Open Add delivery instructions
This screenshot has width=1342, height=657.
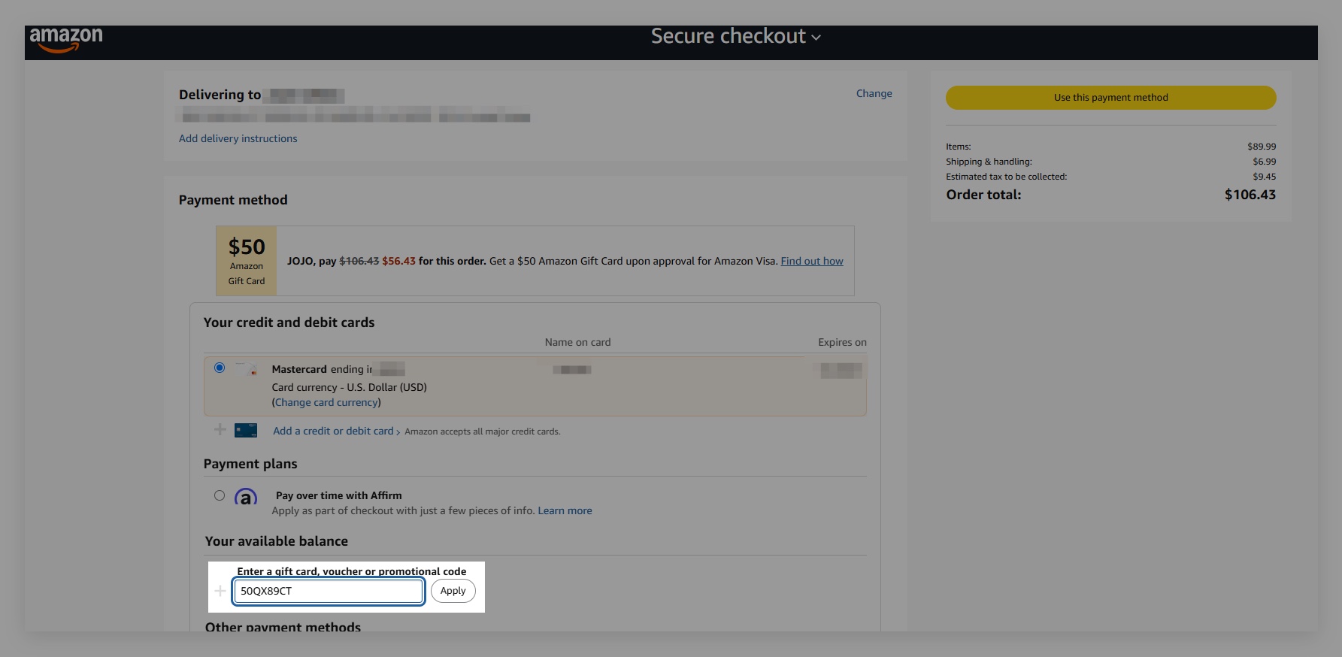click(238, 138)
